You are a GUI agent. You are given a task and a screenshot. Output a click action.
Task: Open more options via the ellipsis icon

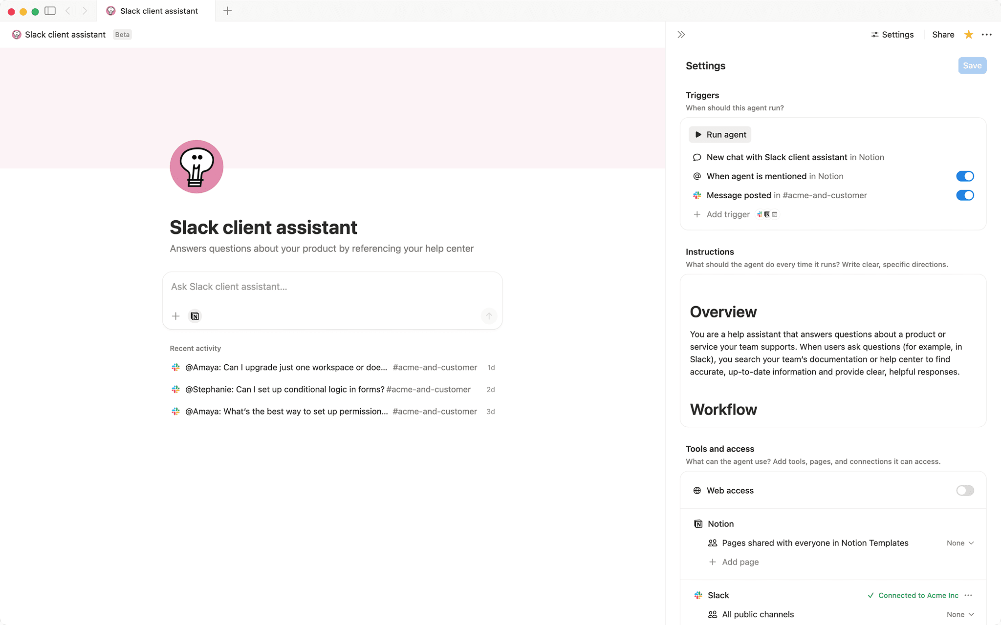click(987, 34)
